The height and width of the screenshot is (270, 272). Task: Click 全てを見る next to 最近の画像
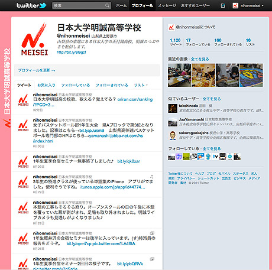click(x=200, y=59)
